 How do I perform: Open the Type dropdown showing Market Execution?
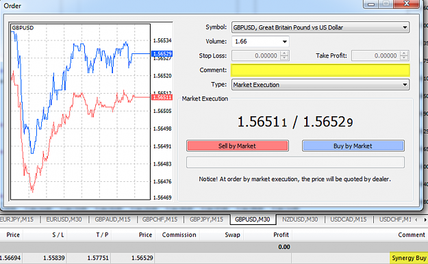(320, 85)
